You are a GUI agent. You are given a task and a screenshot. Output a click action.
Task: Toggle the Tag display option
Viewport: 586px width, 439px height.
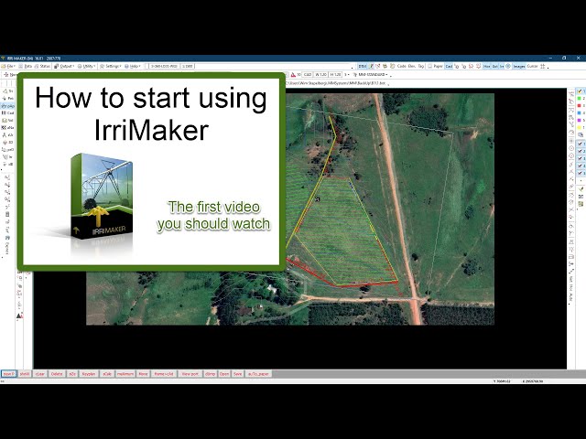coord(421,66)
